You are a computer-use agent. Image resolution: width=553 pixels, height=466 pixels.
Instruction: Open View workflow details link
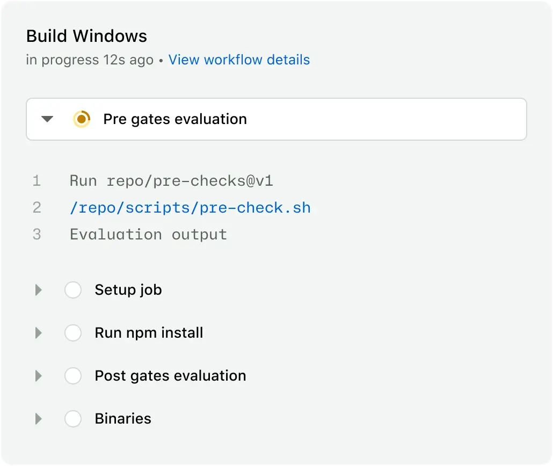[239, 60]
